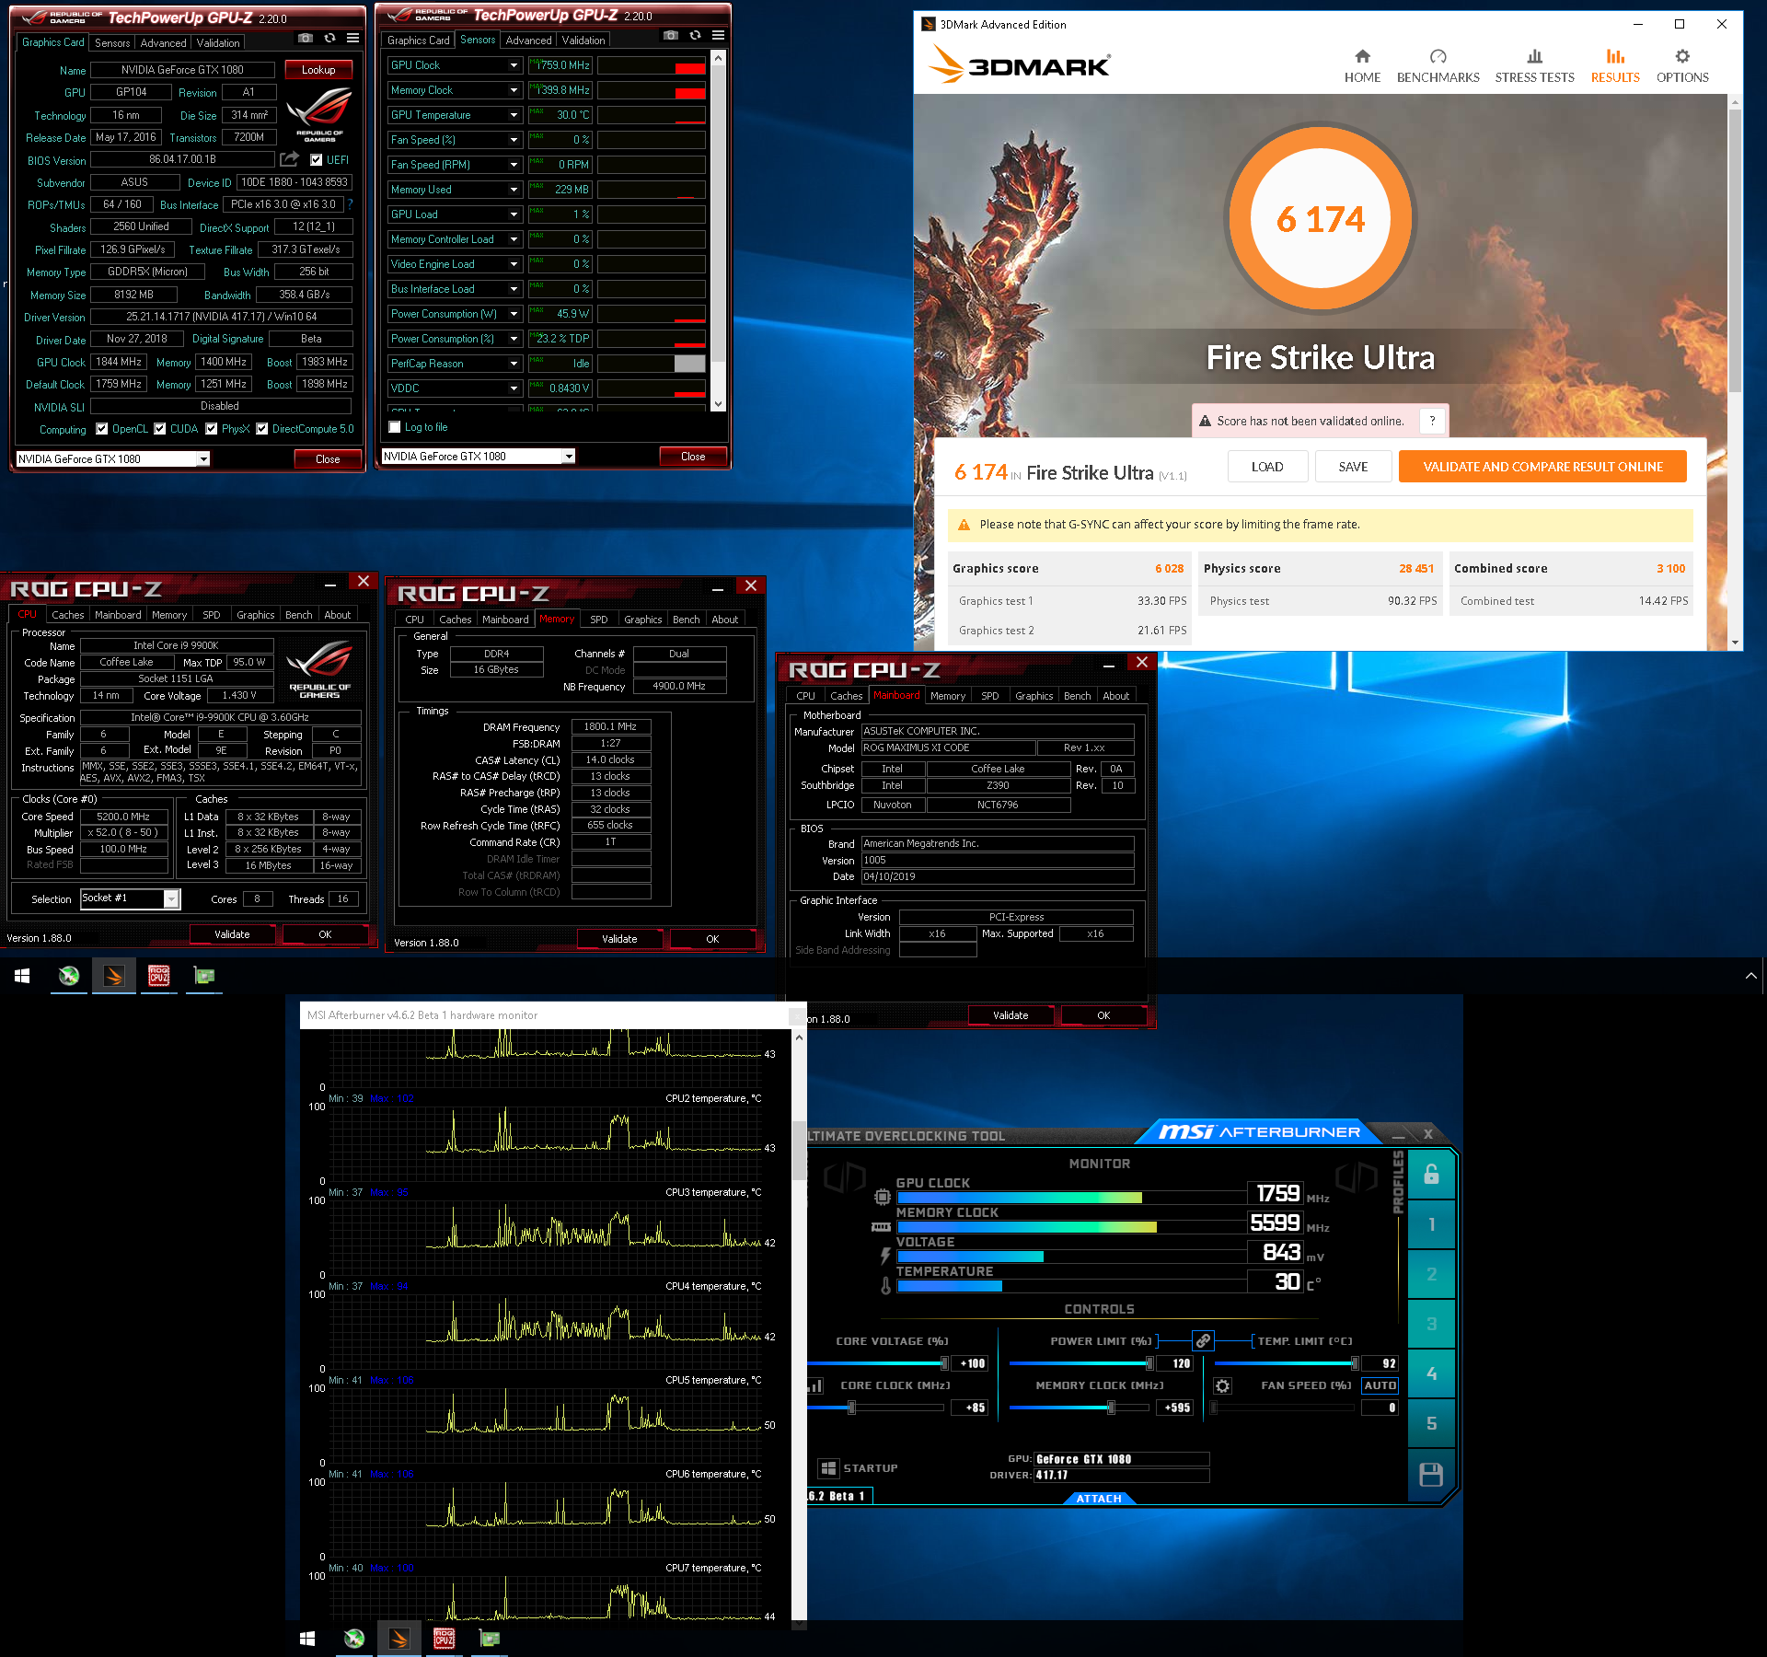Switch to Validation tab in GPU-Z Sensors window
1767x1657 pixels.
pyautogui.click(x=583, y=41)
